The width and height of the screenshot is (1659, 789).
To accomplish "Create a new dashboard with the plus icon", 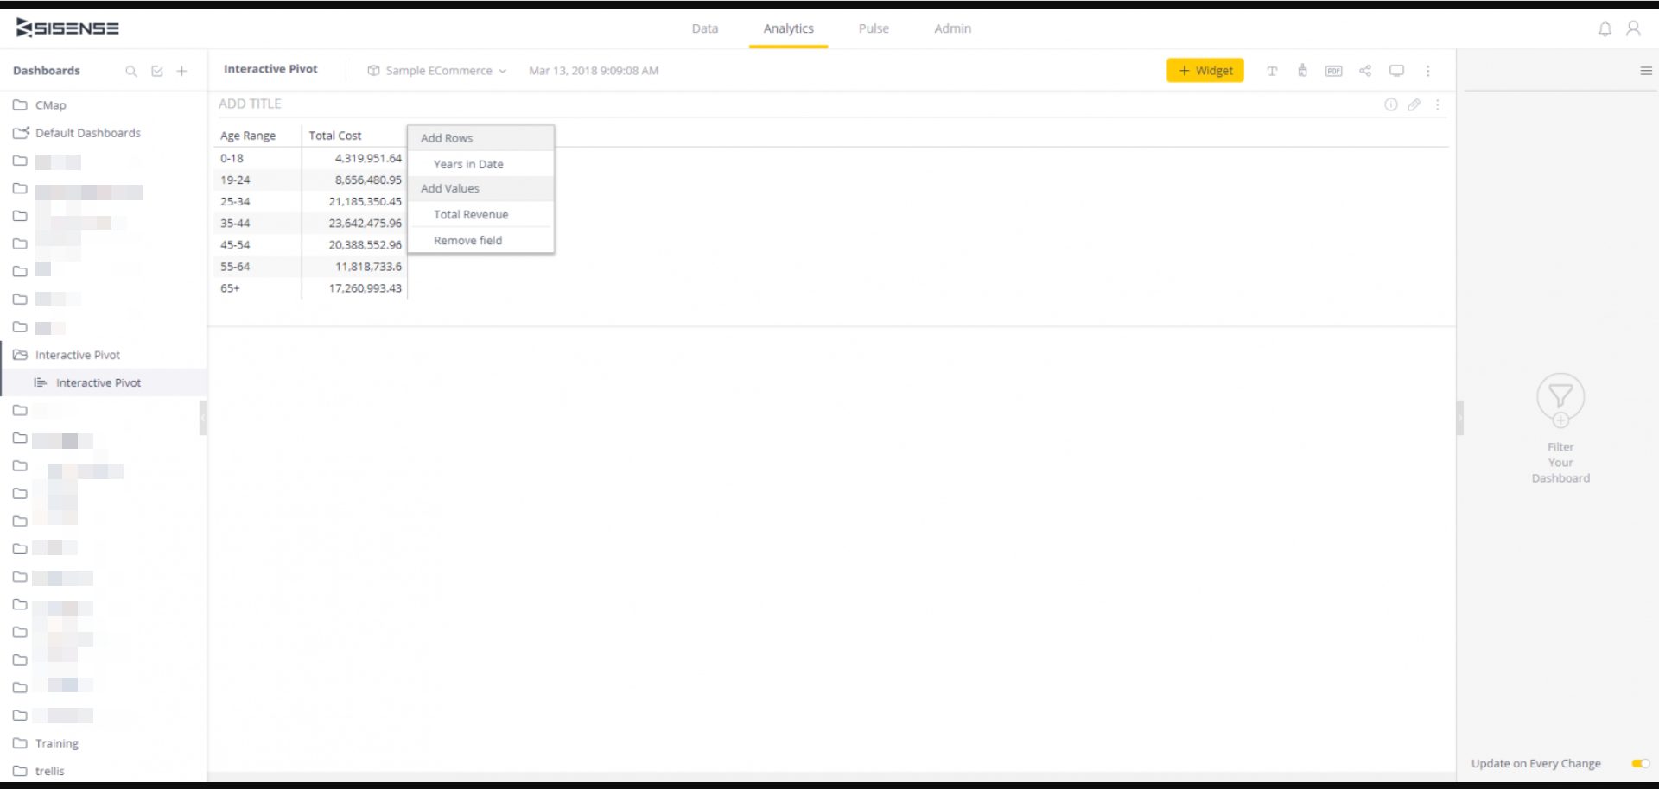I will [x=181, y=72].
